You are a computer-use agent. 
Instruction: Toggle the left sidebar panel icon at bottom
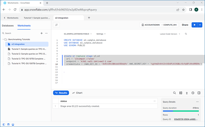coord(4,124)
